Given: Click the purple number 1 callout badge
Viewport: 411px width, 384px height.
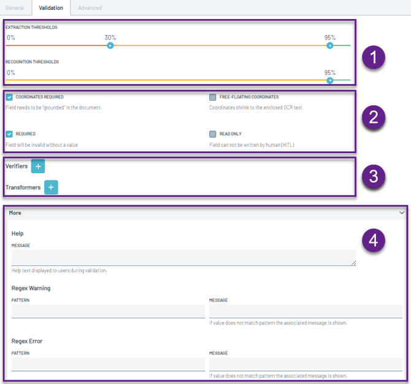Looking at the screenshot, I should coord(372,58).
